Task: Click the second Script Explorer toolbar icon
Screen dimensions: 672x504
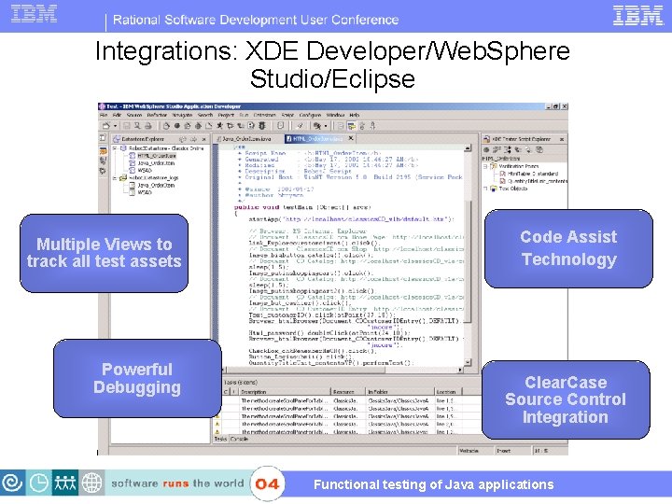Action: pyautogui.click(x=497, y=149)
